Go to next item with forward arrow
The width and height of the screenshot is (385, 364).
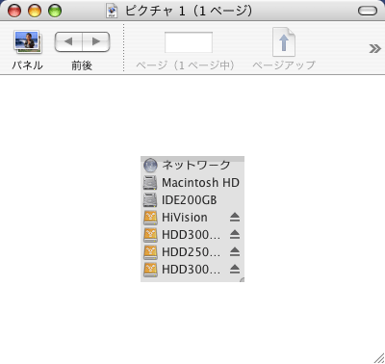96,41
